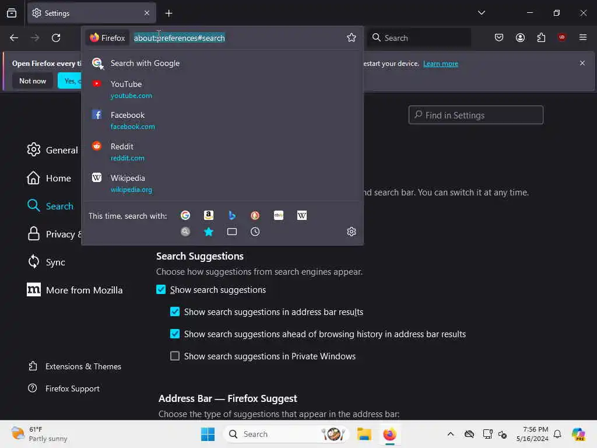Choose the Reddit suggestion row
This screenshot has width=597, height=448.
pyautogui.click(x=222, y=152)
